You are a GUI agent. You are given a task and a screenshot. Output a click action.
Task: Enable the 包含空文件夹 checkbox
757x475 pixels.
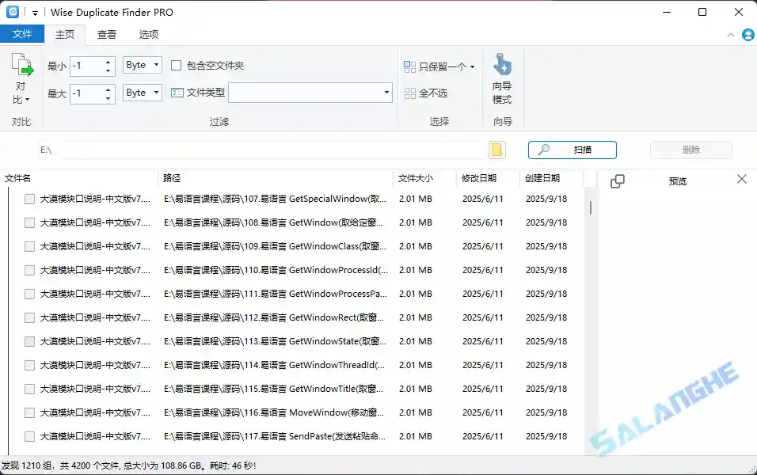pos(176,65)
